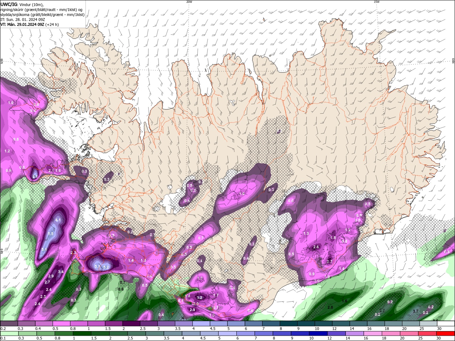This screenshot has height=341, width=455.
Task: Click the bright pink 0.5–0.8 snow legend swatch
Action: (61, 324)
